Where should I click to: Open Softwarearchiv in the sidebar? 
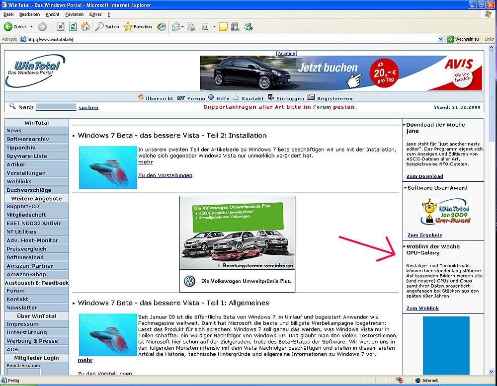coord(28,139)
